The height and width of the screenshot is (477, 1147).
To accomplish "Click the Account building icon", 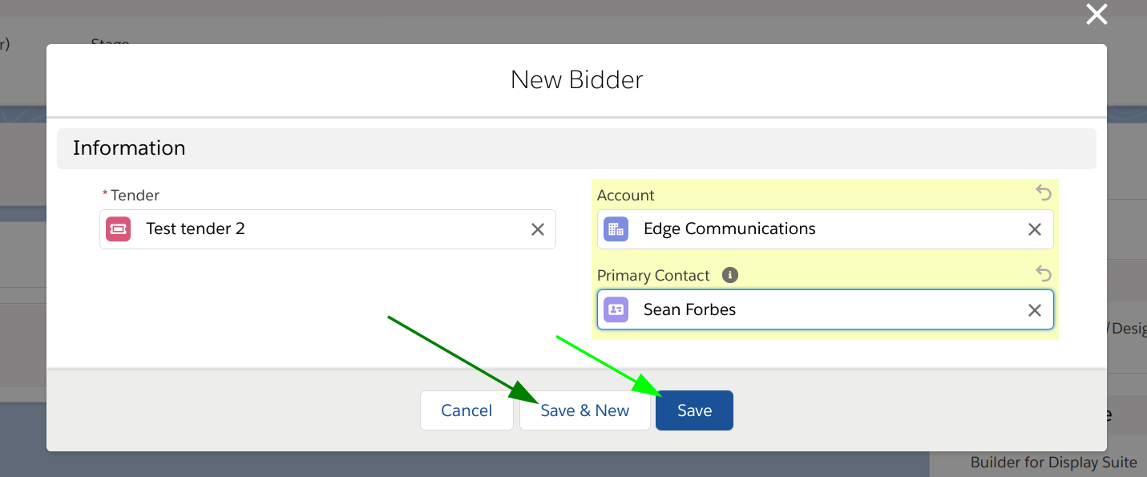I will 616,229.
